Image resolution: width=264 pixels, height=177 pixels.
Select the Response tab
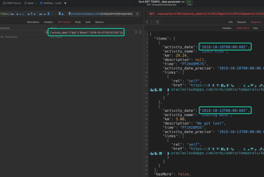pyautogui.click(x=256, y=22)
